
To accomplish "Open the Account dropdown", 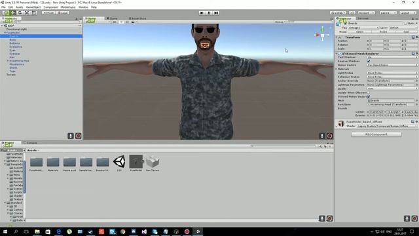I will tap(367, 13).
